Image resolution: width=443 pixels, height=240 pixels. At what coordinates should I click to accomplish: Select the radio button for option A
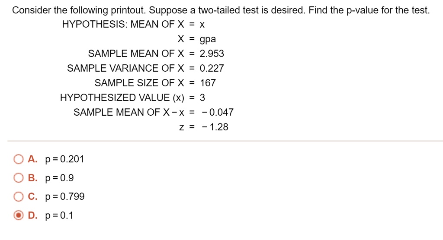point(18,160)
